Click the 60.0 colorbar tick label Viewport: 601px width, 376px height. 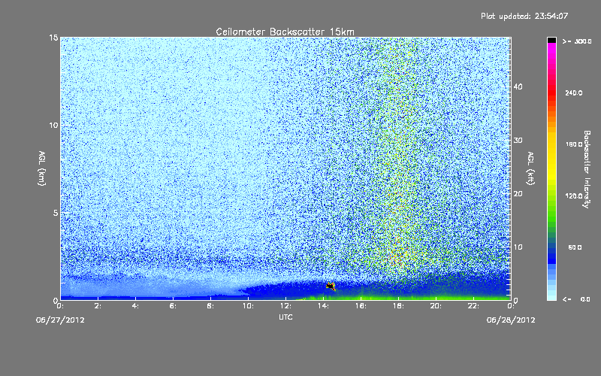coord(575,247)
